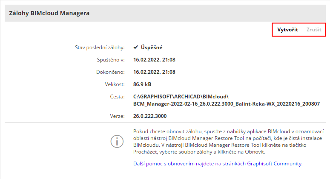This screenshot has width=330, height=179.
Task: Select the Úspěšné status text
Action: pos(152,48)
